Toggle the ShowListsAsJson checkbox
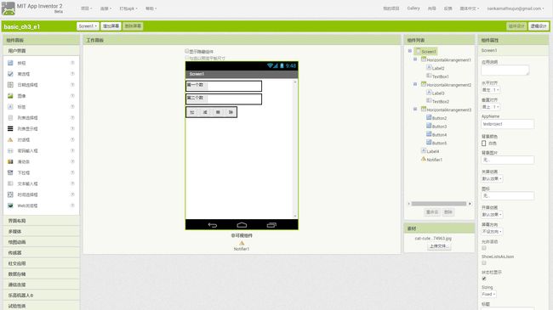 (484, 262)
